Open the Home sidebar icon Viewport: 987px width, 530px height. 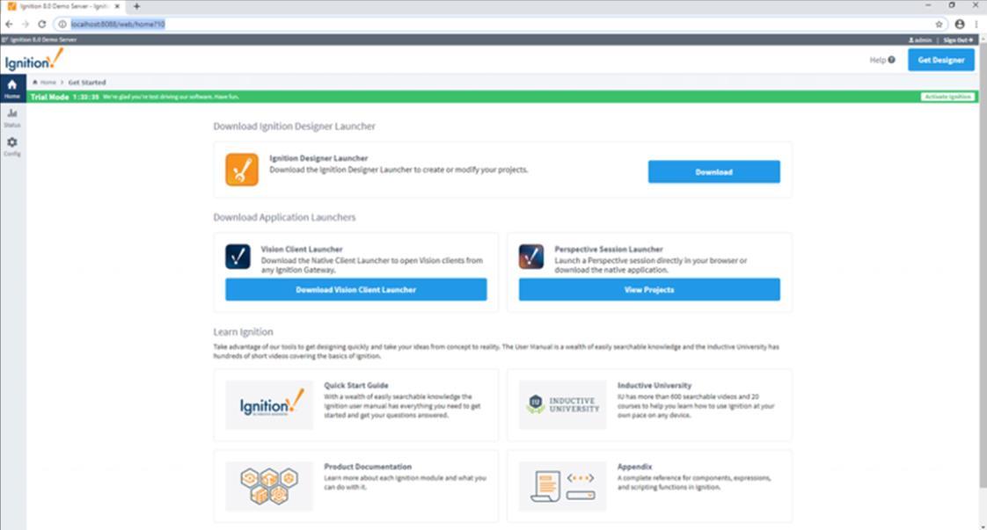(x=12, y=88)
